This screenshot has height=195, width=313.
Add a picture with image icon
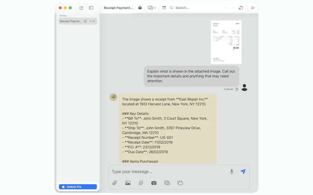pyautogui.click(x=128, y=183)
